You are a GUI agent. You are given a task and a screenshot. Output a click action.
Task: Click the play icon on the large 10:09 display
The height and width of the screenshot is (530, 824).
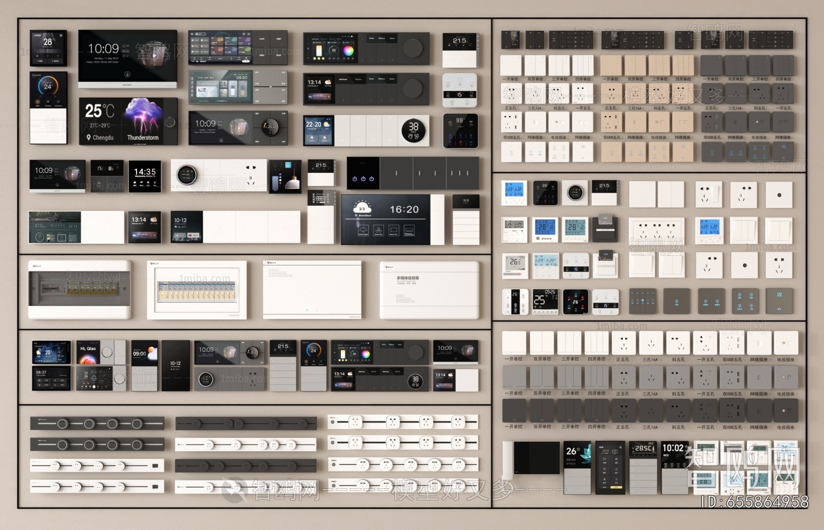point(155,55)
